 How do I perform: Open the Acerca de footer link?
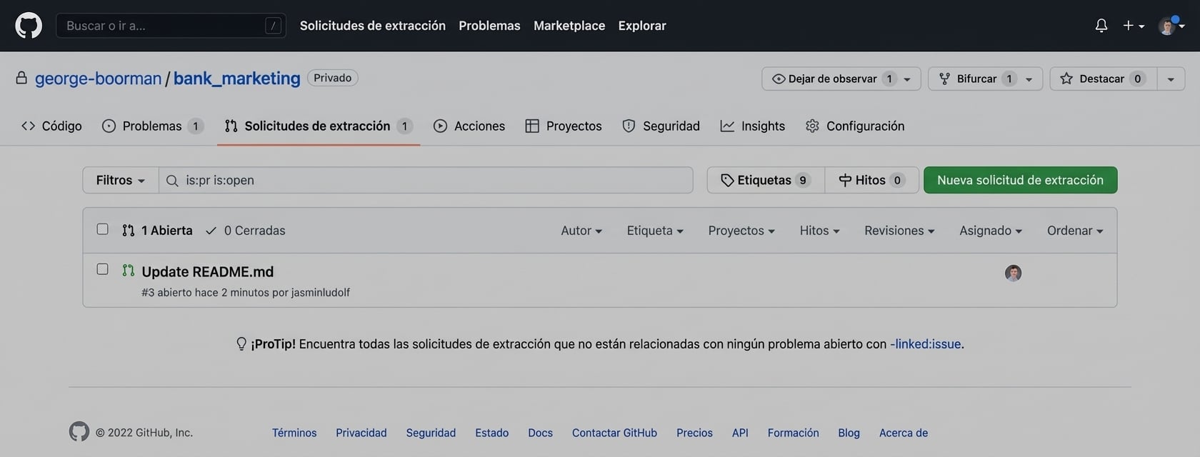click(904, 433)
